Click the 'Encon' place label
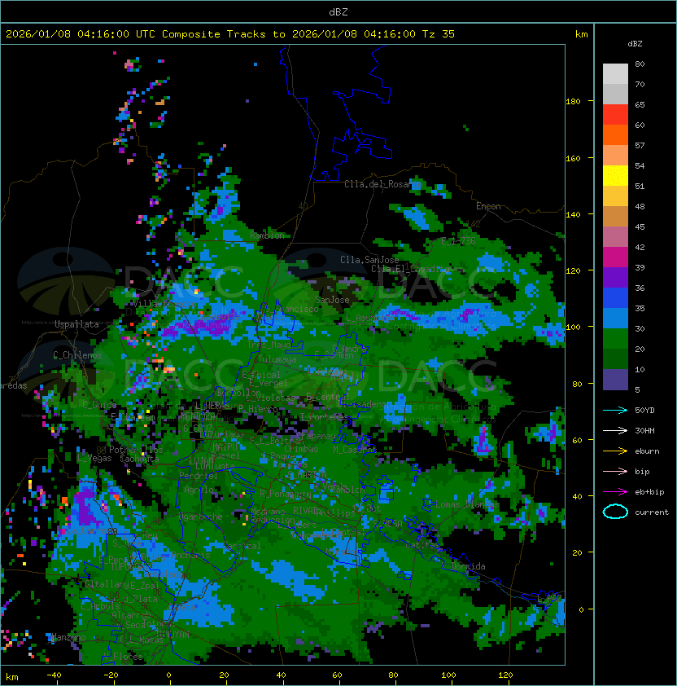677x686 pixels. coord(488,206)
